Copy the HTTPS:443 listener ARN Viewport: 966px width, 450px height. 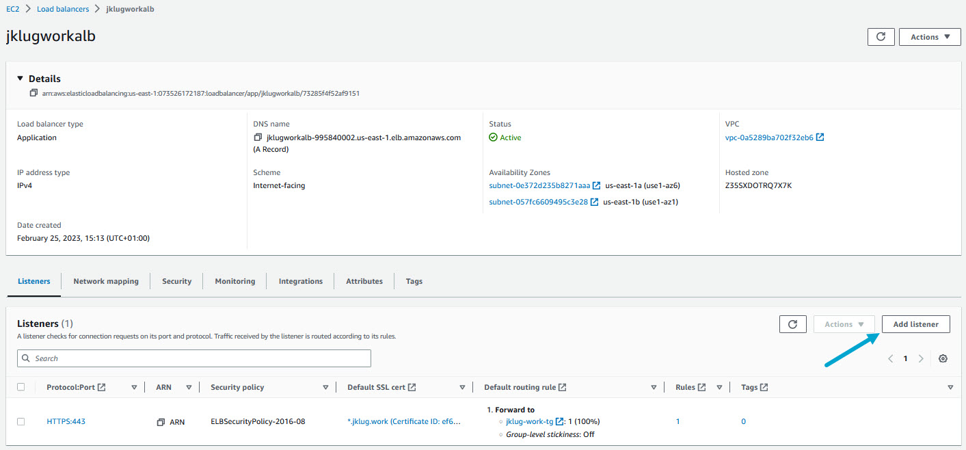pos(161,422)
